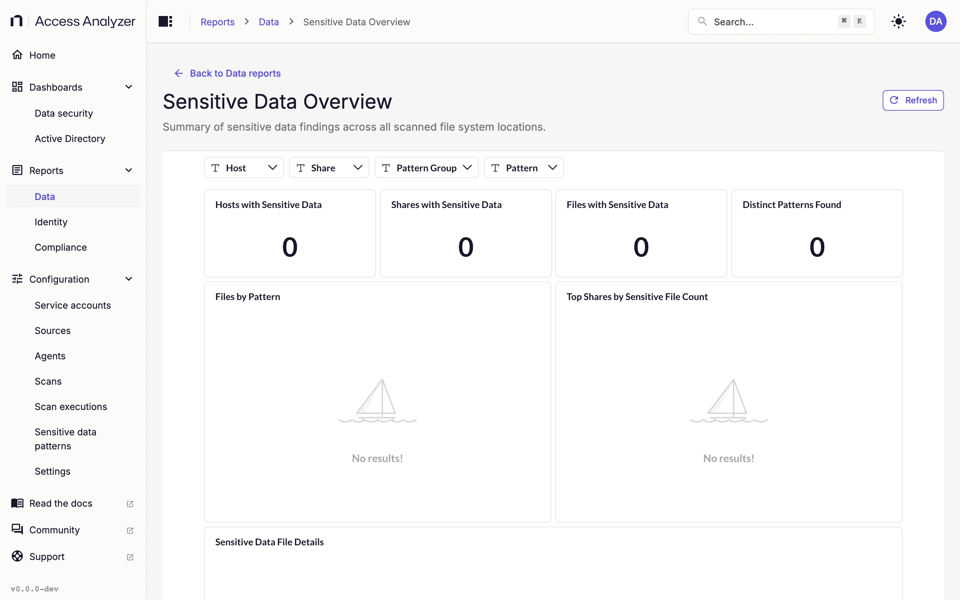Open the Pattern filter dropdown arrow
This screenshot has width=960, height=600.
(553, 167)
